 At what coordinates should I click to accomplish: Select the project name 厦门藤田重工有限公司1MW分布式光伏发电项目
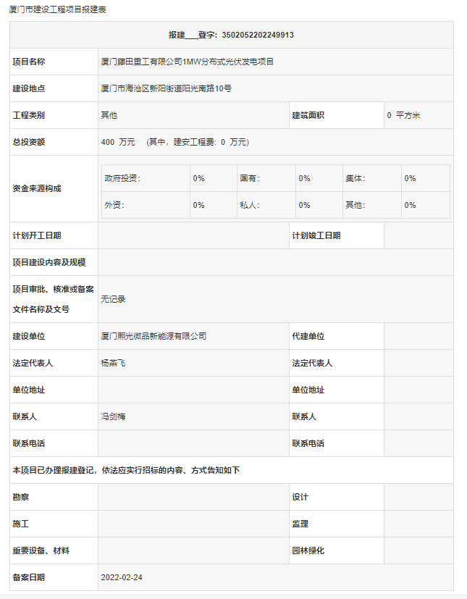pyautogui.click(x=187, y=62)
